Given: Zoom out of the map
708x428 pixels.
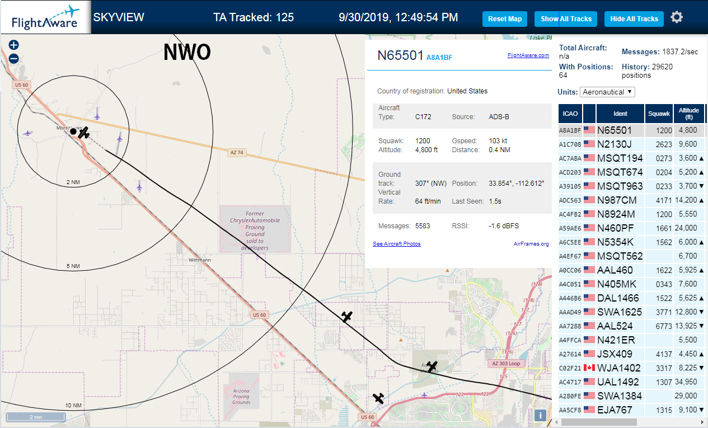Looking at the screenshot, I should tap(14, 58).
